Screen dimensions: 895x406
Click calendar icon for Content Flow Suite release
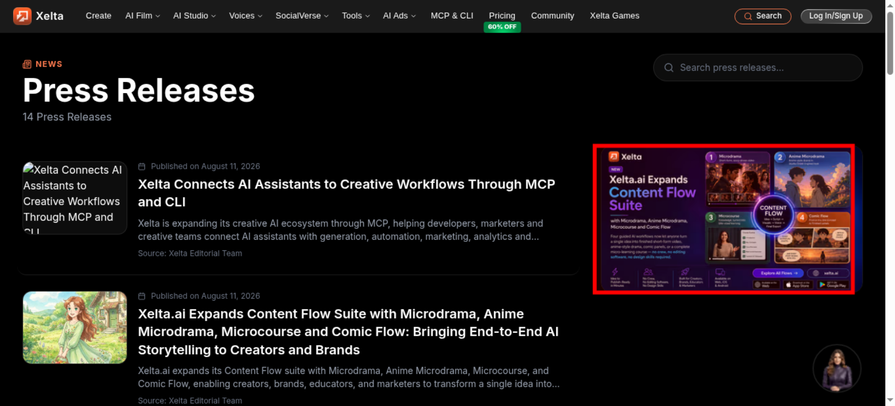[x=142, y=296]
